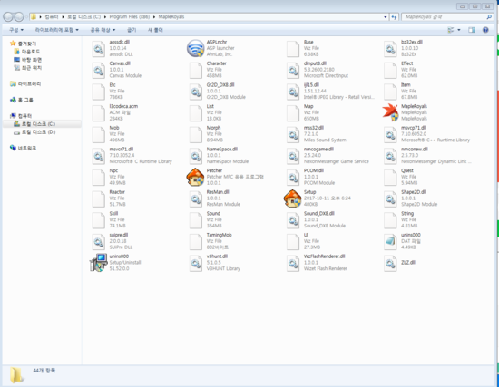Viewport: 499px width, 387px height.
Task: Click the 새 폴더 new folder button
Action: pos(155,30)
